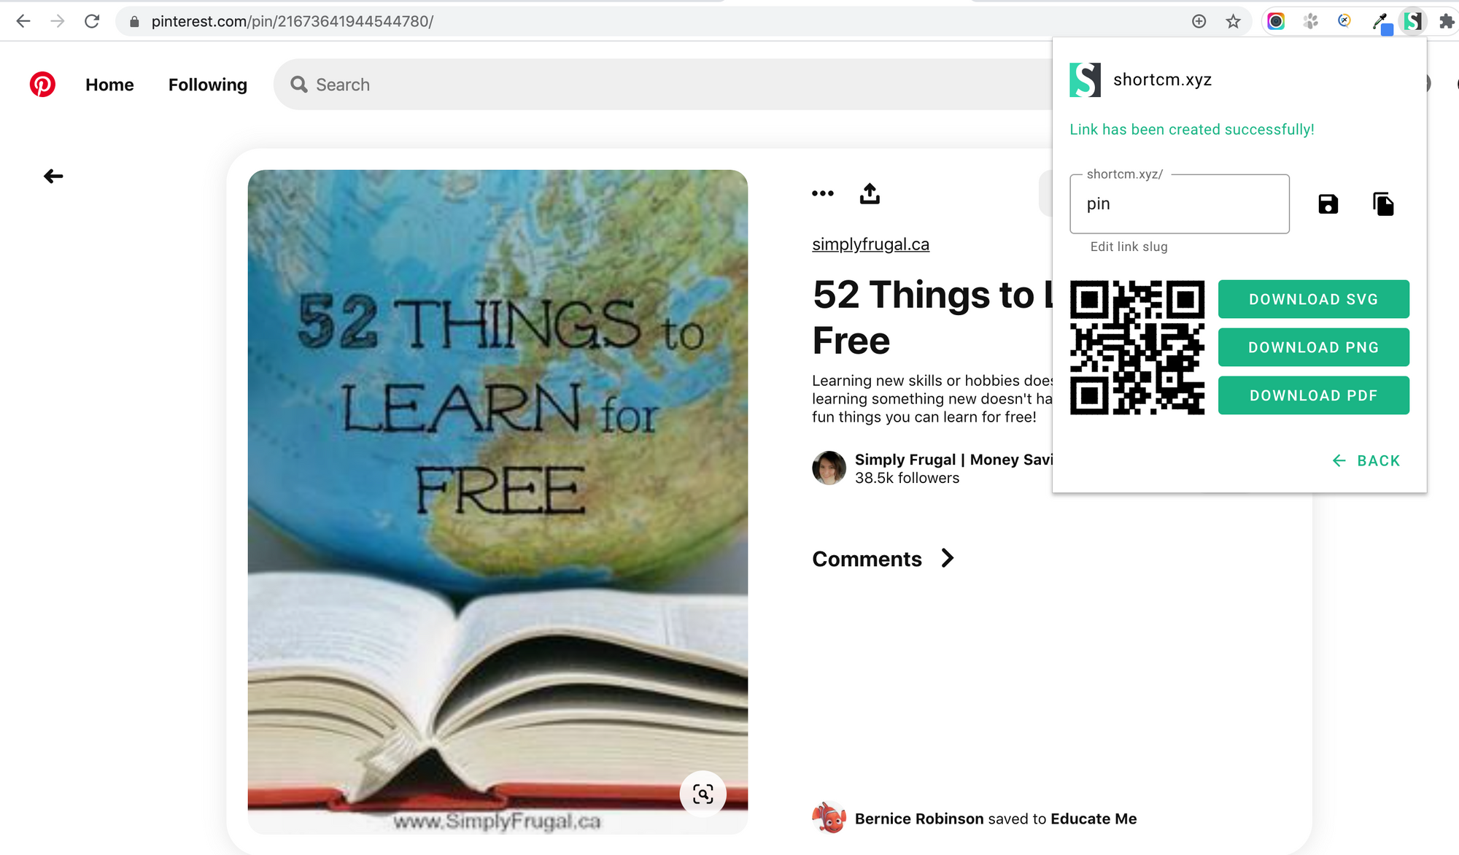The height and width of the screenshot is (855, 1459).
Task: Click the BACK link in shortcm panel
Action: point(1367,461)
